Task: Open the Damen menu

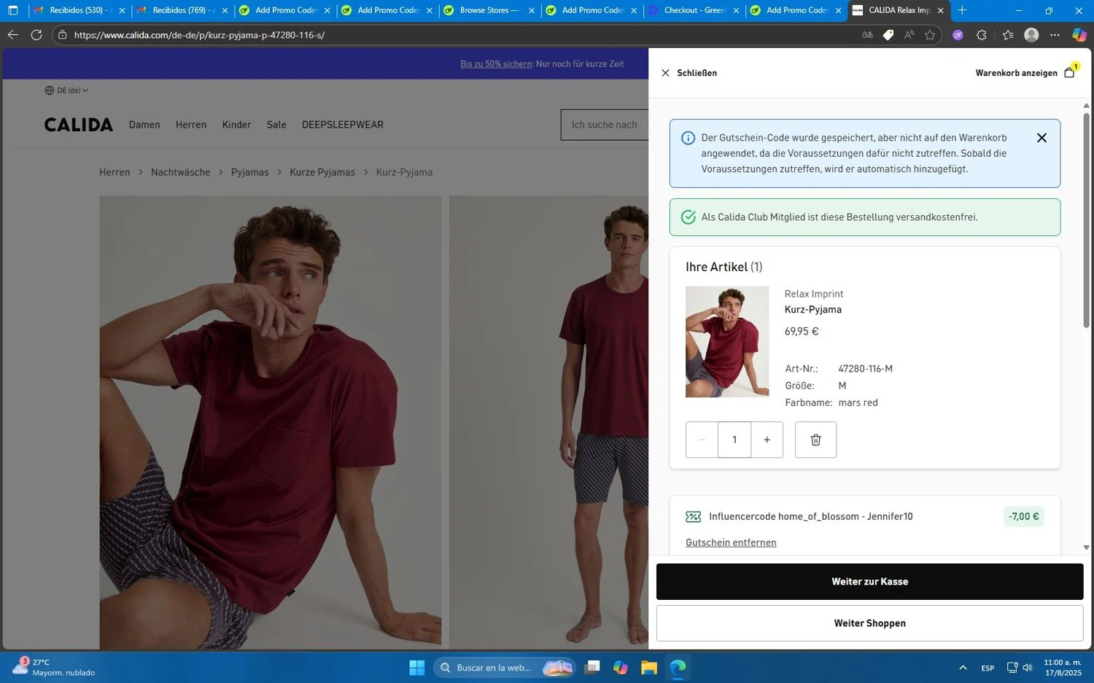Action: click(x=144, y=125)
